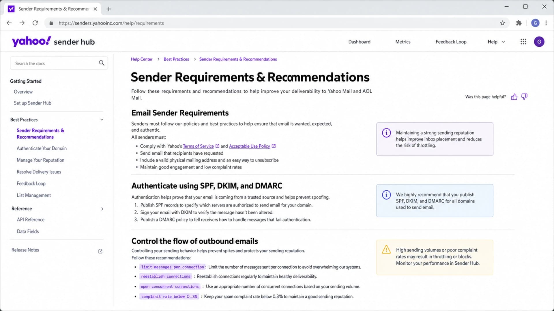The width and height of the screenshot is (554, 311).
Task: Open Feedback Loop in top navigation
Action: pos(451,42)
